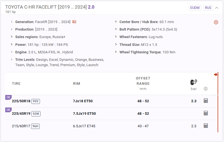The image size is (224, 142).
Task: Collapse the Toyota C-HR panel with the chevron
Action: 217,8
